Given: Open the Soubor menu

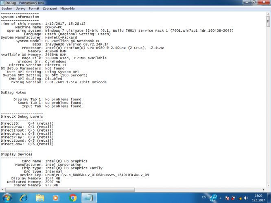Looking at the screenshot, I should [x=7, y=8].
